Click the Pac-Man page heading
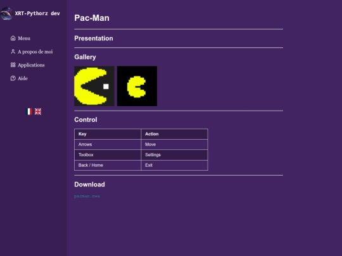Viewport: 342px width, 256px height. click(92, 18)
